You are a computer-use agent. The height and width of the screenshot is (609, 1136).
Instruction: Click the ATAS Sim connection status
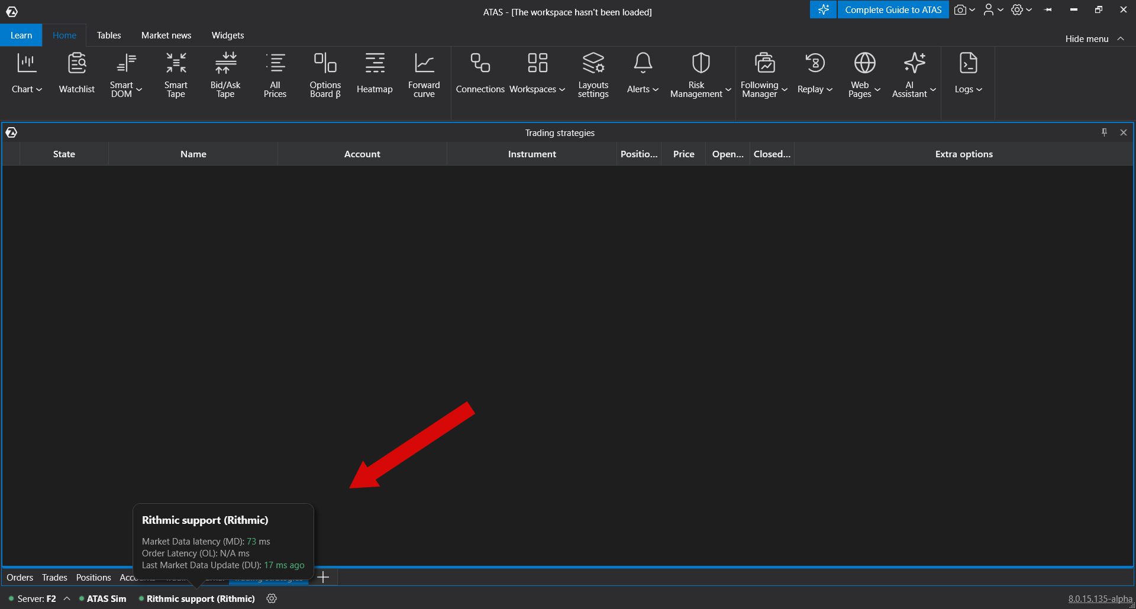coord(103,598)
